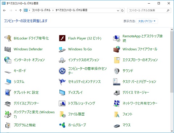Viewport: 174px width, 133px height.
Task: Click the scrollbar up arrow
Action: pyautogui.click(x=172, y=29)
